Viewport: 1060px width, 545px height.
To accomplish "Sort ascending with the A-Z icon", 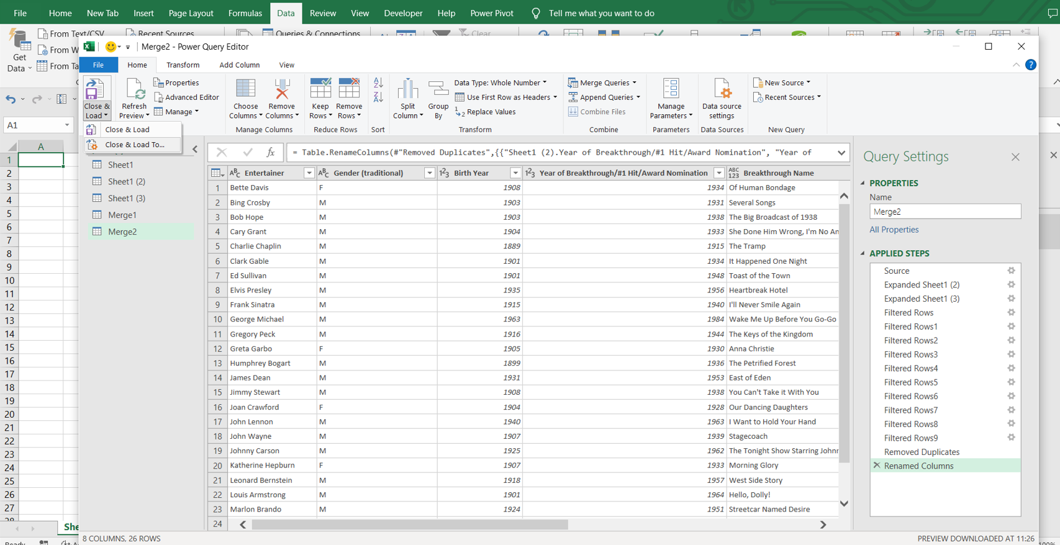I will click(378, 83).
